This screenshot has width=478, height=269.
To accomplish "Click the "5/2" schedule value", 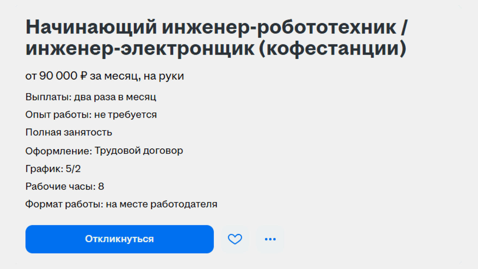I will click(x=73, y=169).
